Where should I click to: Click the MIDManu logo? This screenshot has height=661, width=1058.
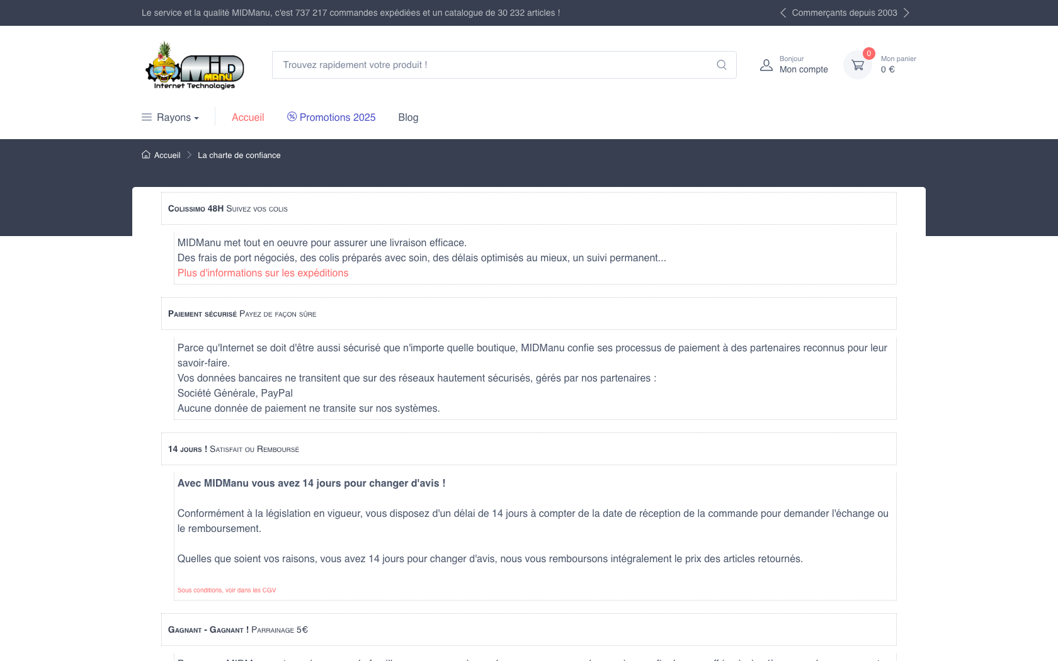point(194,65)
